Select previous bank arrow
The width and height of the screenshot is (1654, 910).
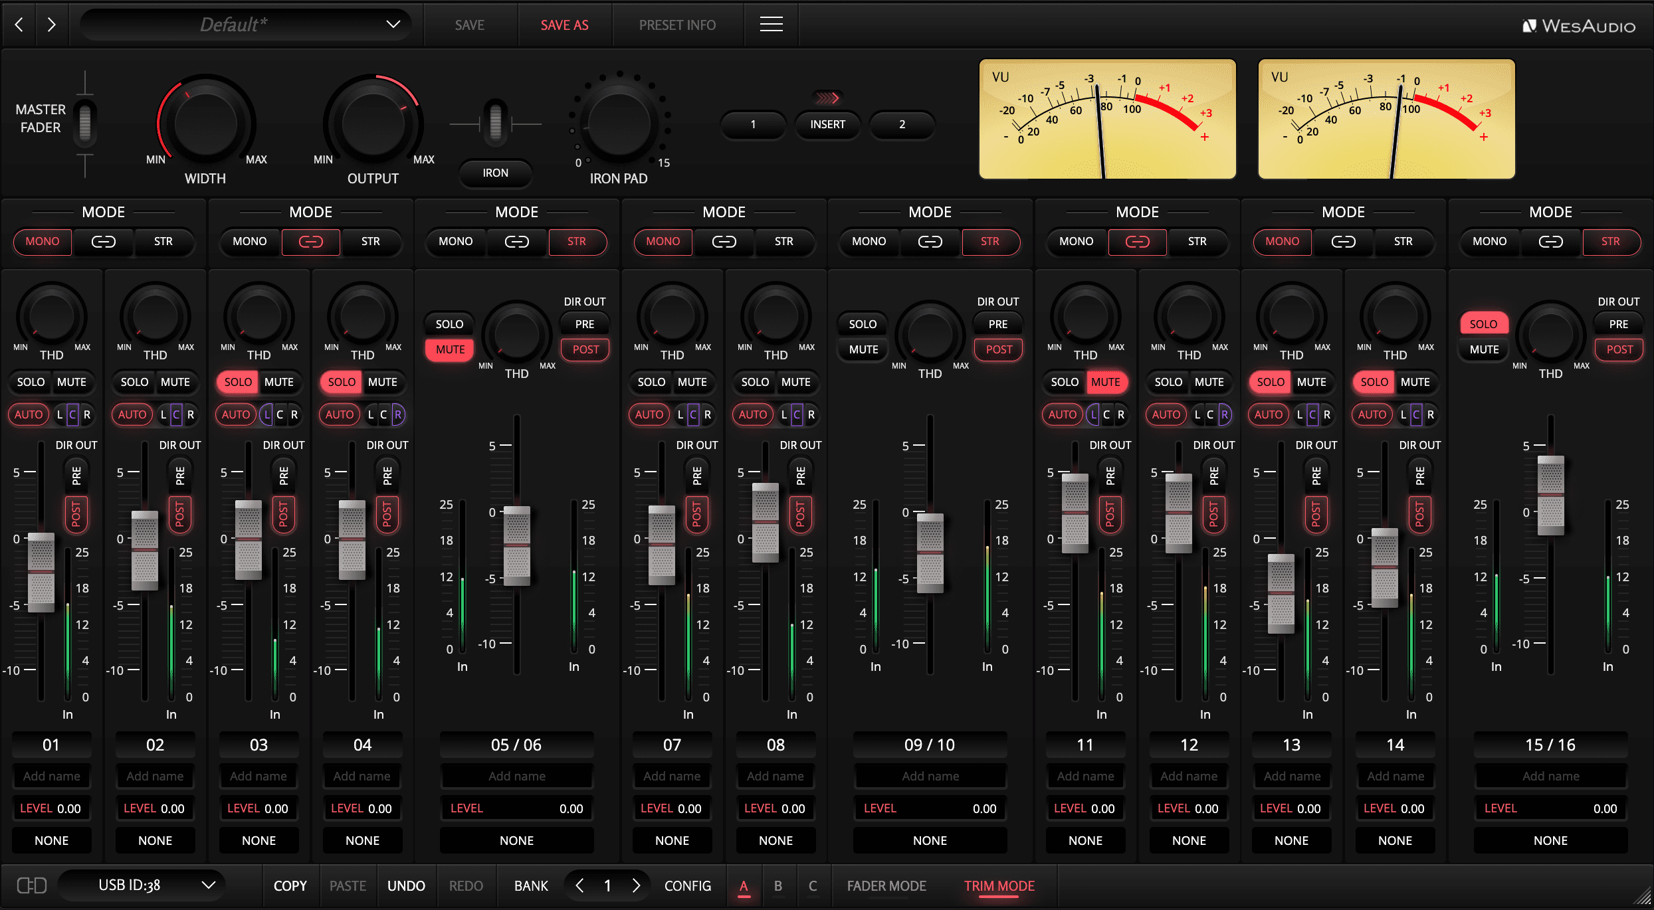579,885
